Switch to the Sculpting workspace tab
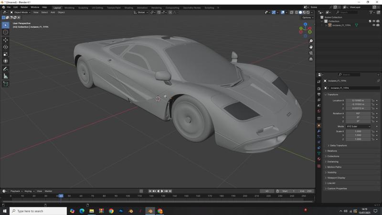 coord(83,8)
